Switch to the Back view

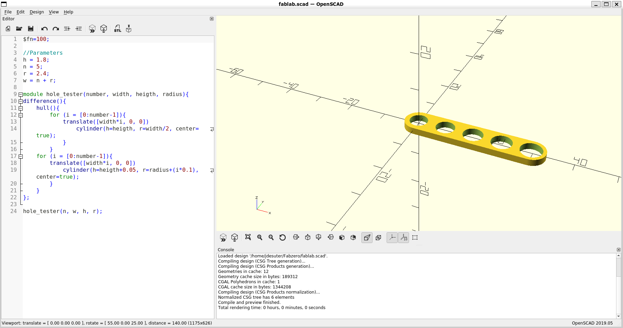(x=353, y=237)
